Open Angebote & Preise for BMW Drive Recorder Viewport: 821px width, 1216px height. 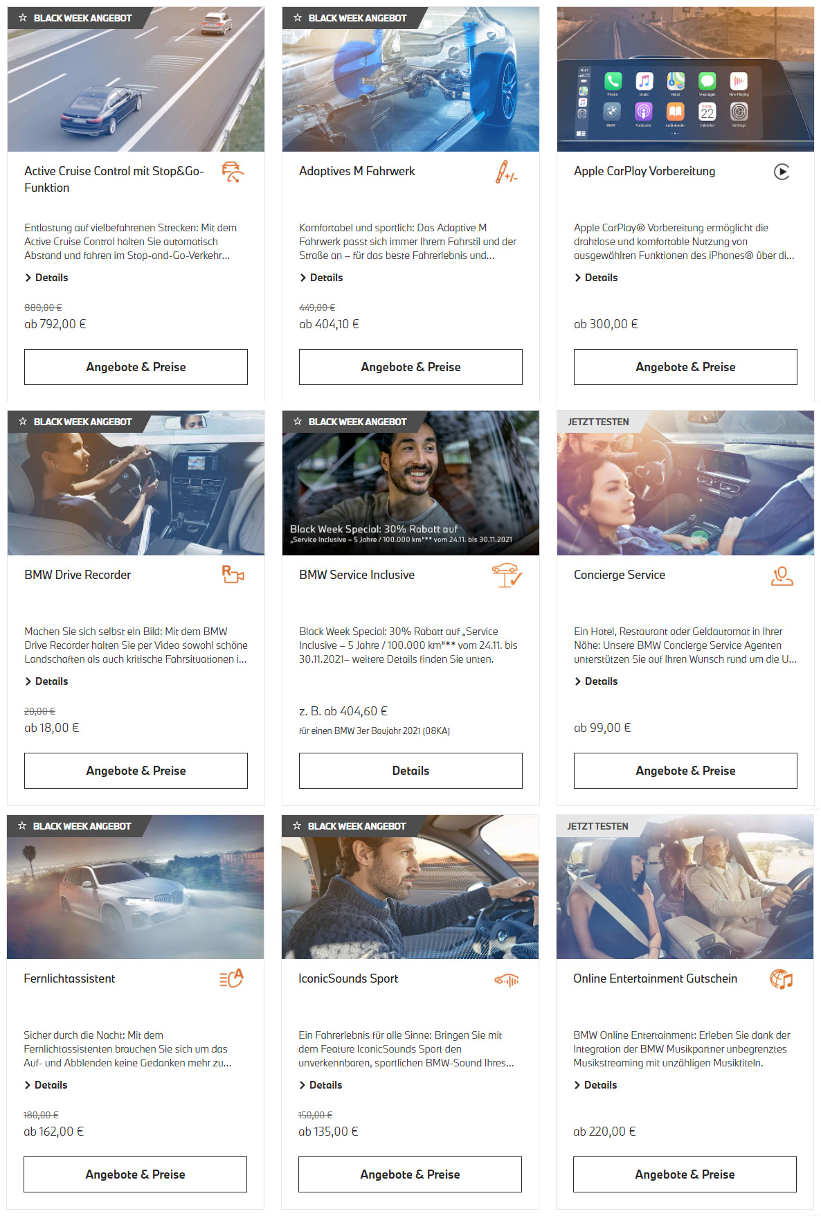point(136,771)
